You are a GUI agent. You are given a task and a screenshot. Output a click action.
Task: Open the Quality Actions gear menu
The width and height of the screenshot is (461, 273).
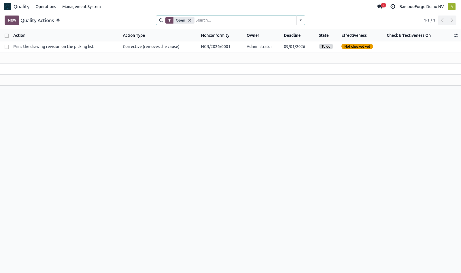(58, 20)
